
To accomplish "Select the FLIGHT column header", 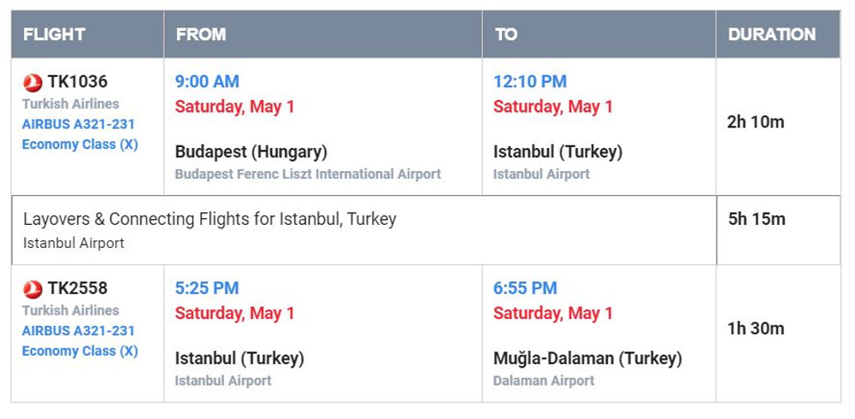I will coord(54,35).
